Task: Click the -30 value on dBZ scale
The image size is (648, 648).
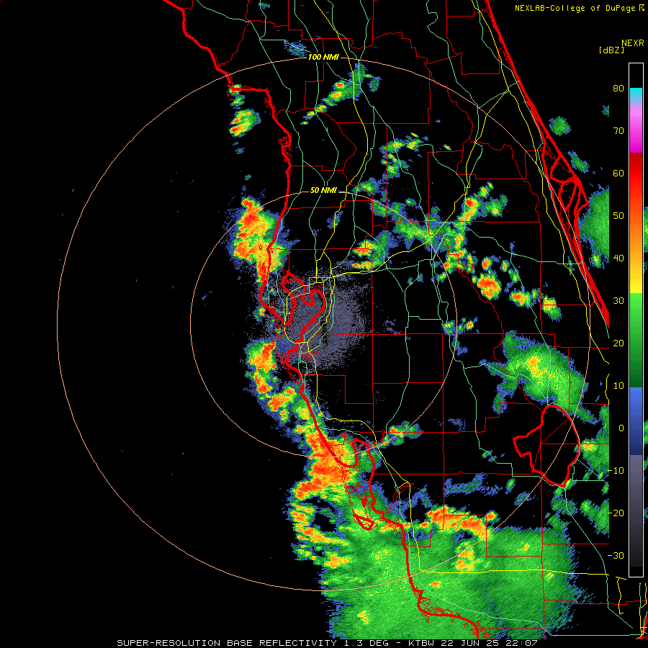Action: point(616,555)
